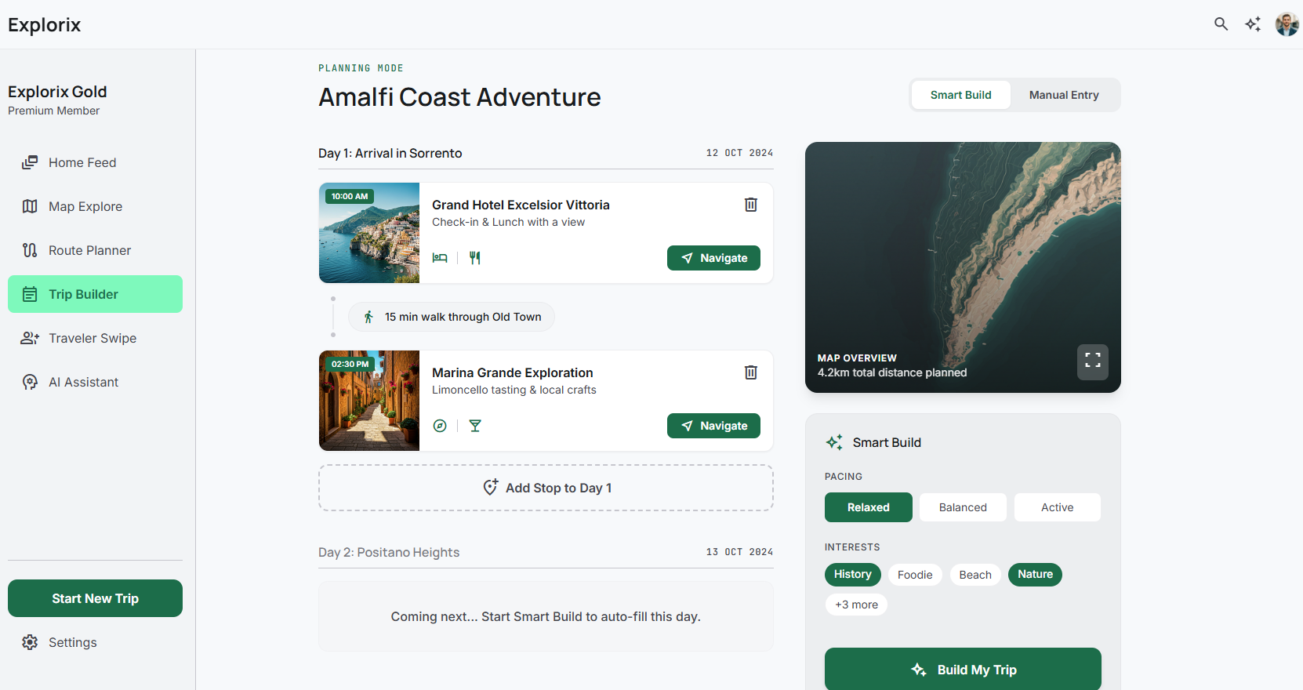Navigate to Marina Grande Exploration
This screenshot has height=690, width=1303.
pos(713,426)
